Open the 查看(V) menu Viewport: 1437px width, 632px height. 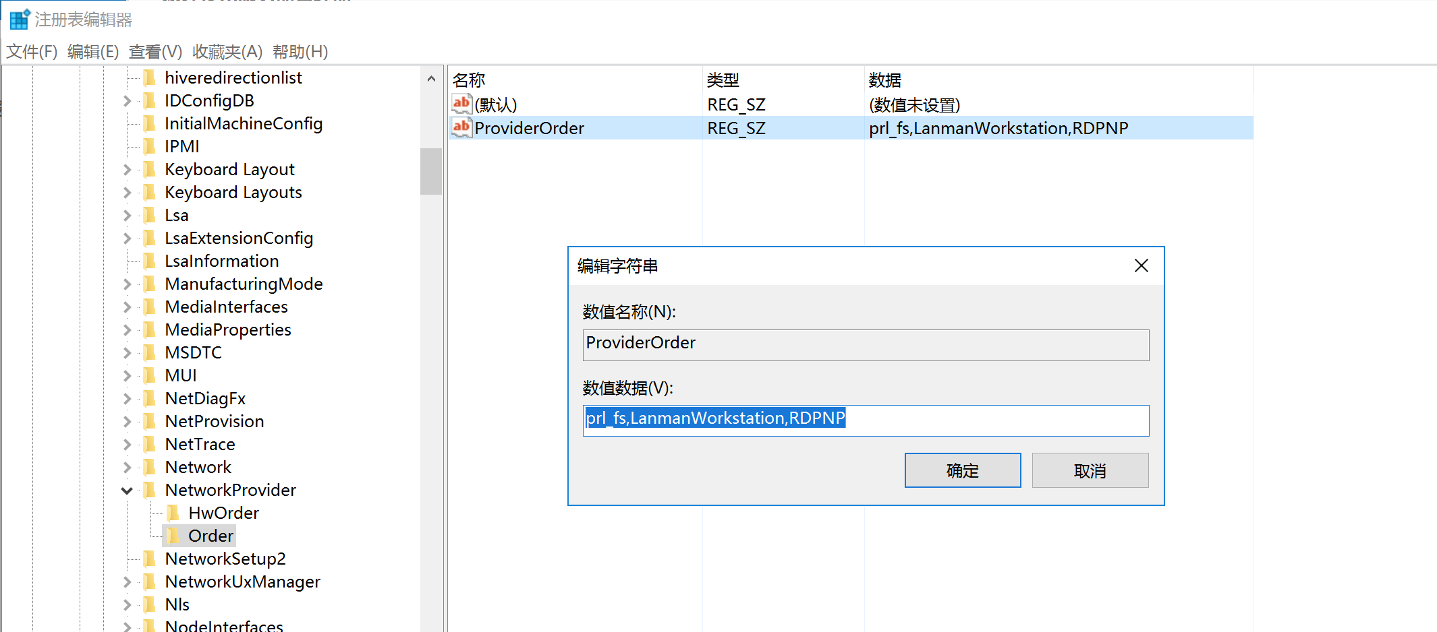(155, 52)
